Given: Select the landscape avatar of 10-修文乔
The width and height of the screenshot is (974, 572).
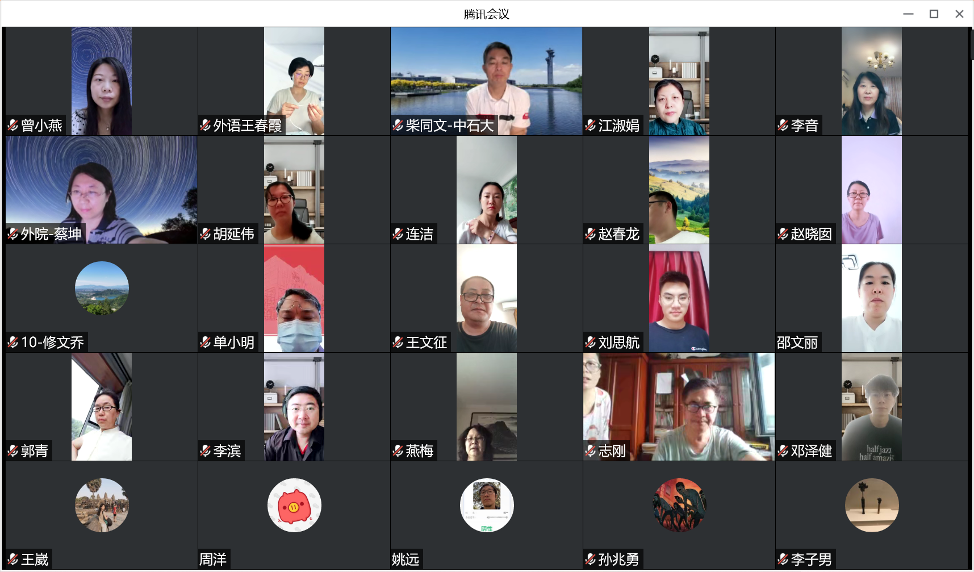Looking at the screenshot, I should (x=102, y=288).
